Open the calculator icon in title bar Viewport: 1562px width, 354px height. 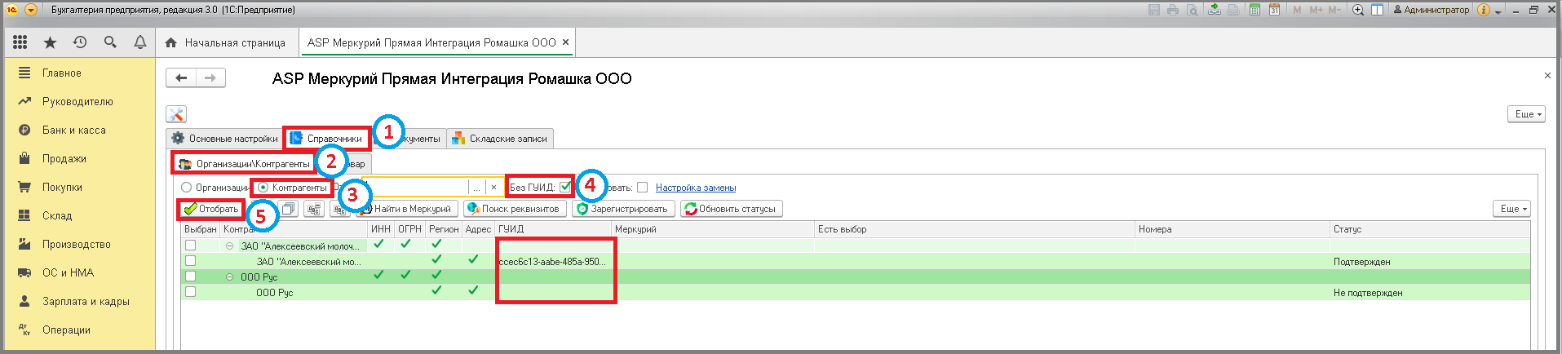coord(1254,10)
